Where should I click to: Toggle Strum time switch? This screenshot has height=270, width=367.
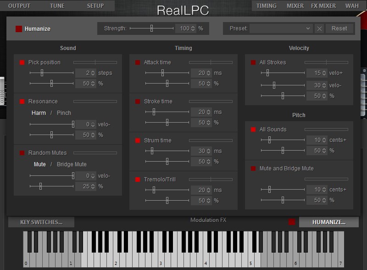tap(138, 141)
